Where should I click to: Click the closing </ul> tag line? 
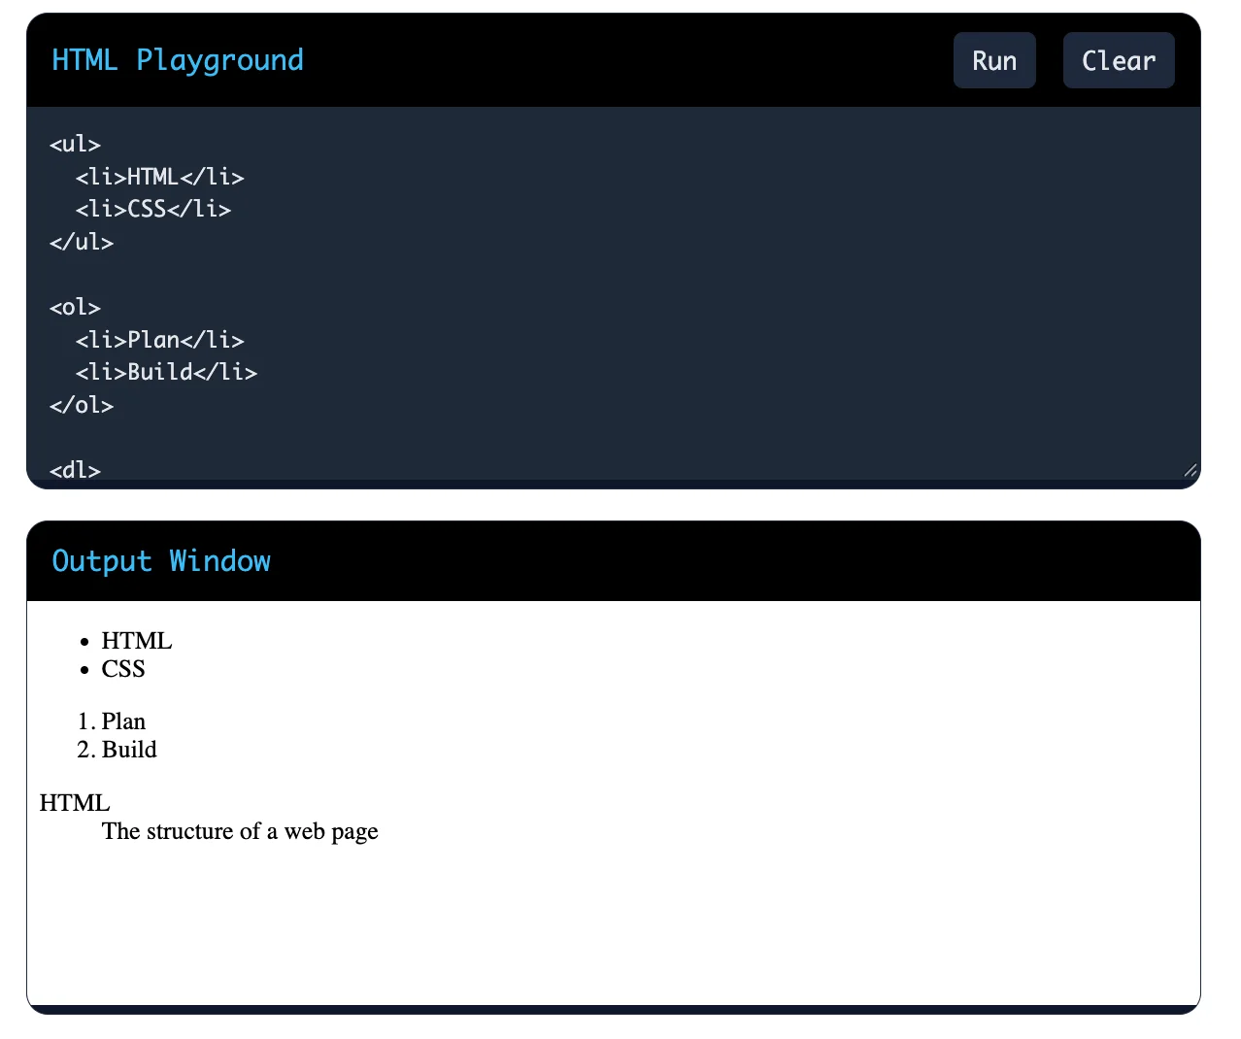[x=82, y=243]
